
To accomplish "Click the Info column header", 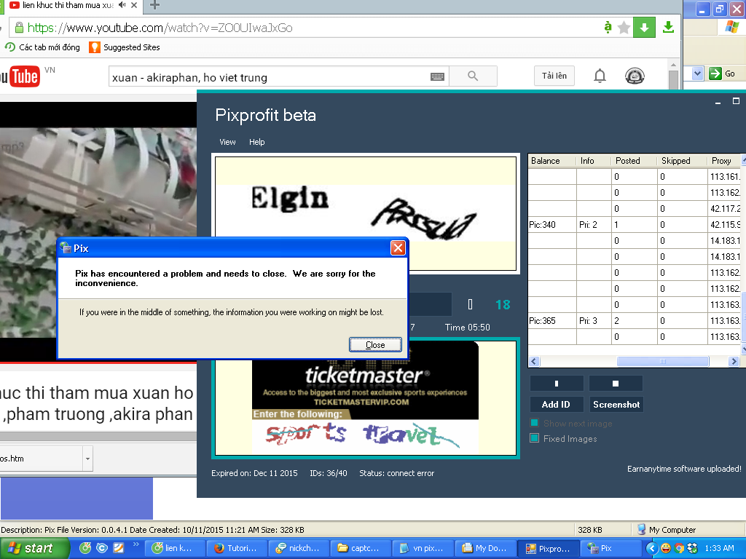I will (x=593, y=161).
